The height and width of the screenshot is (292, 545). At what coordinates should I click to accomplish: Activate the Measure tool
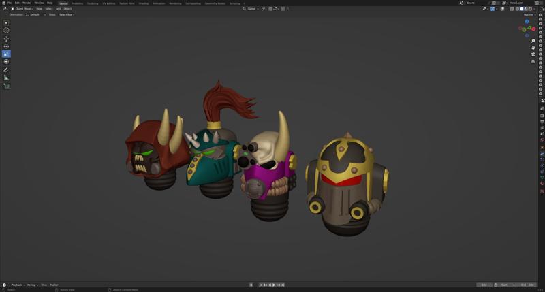[x=7, y=78]
